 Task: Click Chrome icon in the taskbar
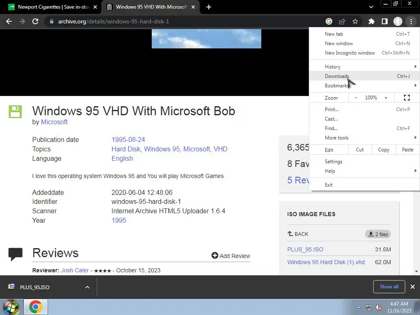[36, 307]
